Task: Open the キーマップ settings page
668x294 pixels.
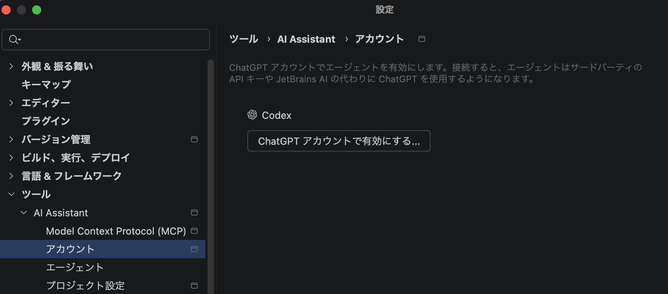Action: pyautogui.click(x=46, y=85)
